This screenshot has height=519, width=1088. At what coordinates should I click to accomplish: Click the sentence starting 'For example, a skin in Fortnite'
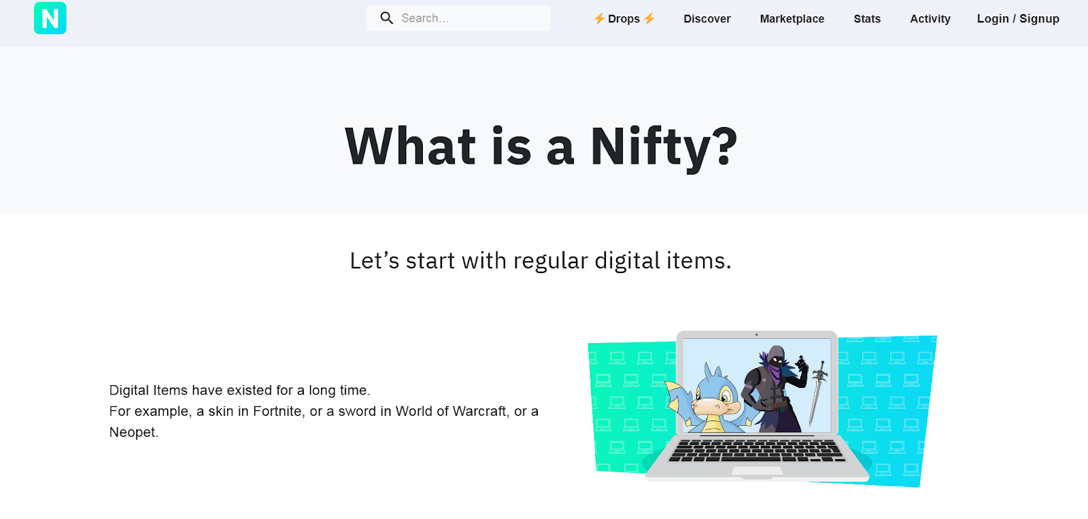pos(324,422)
